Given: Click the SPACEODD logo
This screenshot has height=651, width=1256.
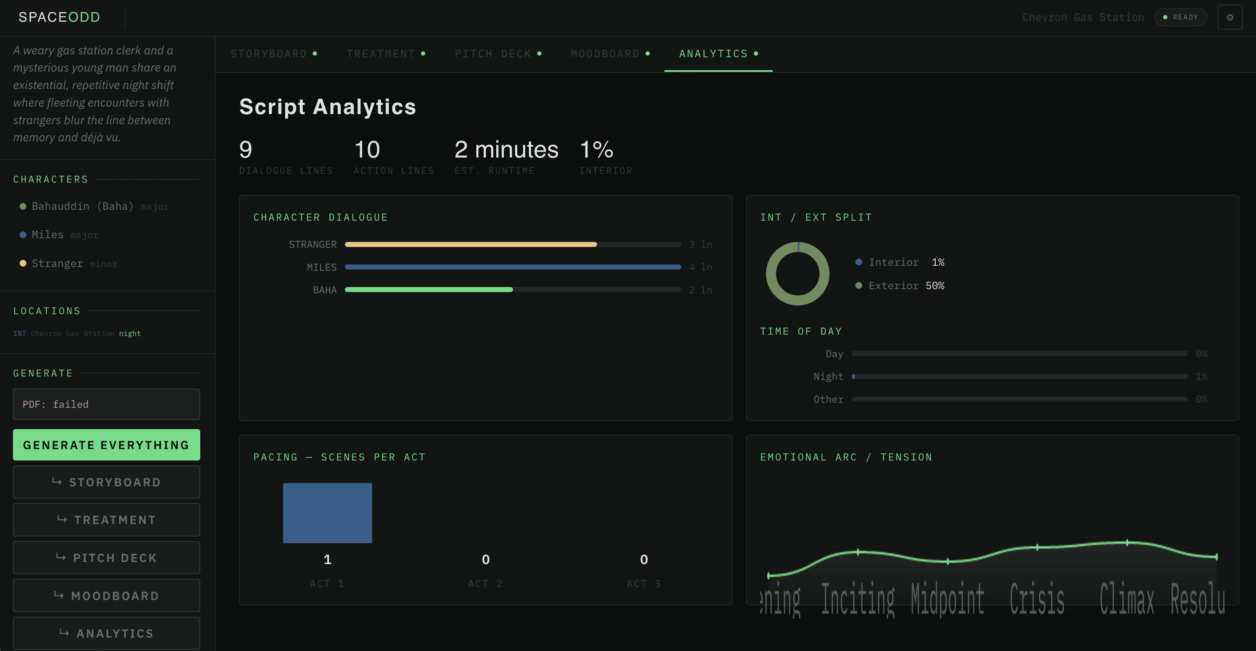Looking at the screenshot, I should (59, 17).
